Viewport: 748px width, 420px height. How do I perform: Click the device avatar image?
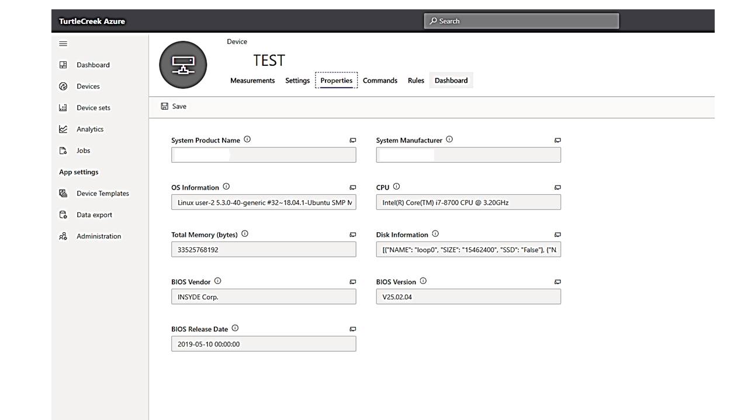pos(183,65)
